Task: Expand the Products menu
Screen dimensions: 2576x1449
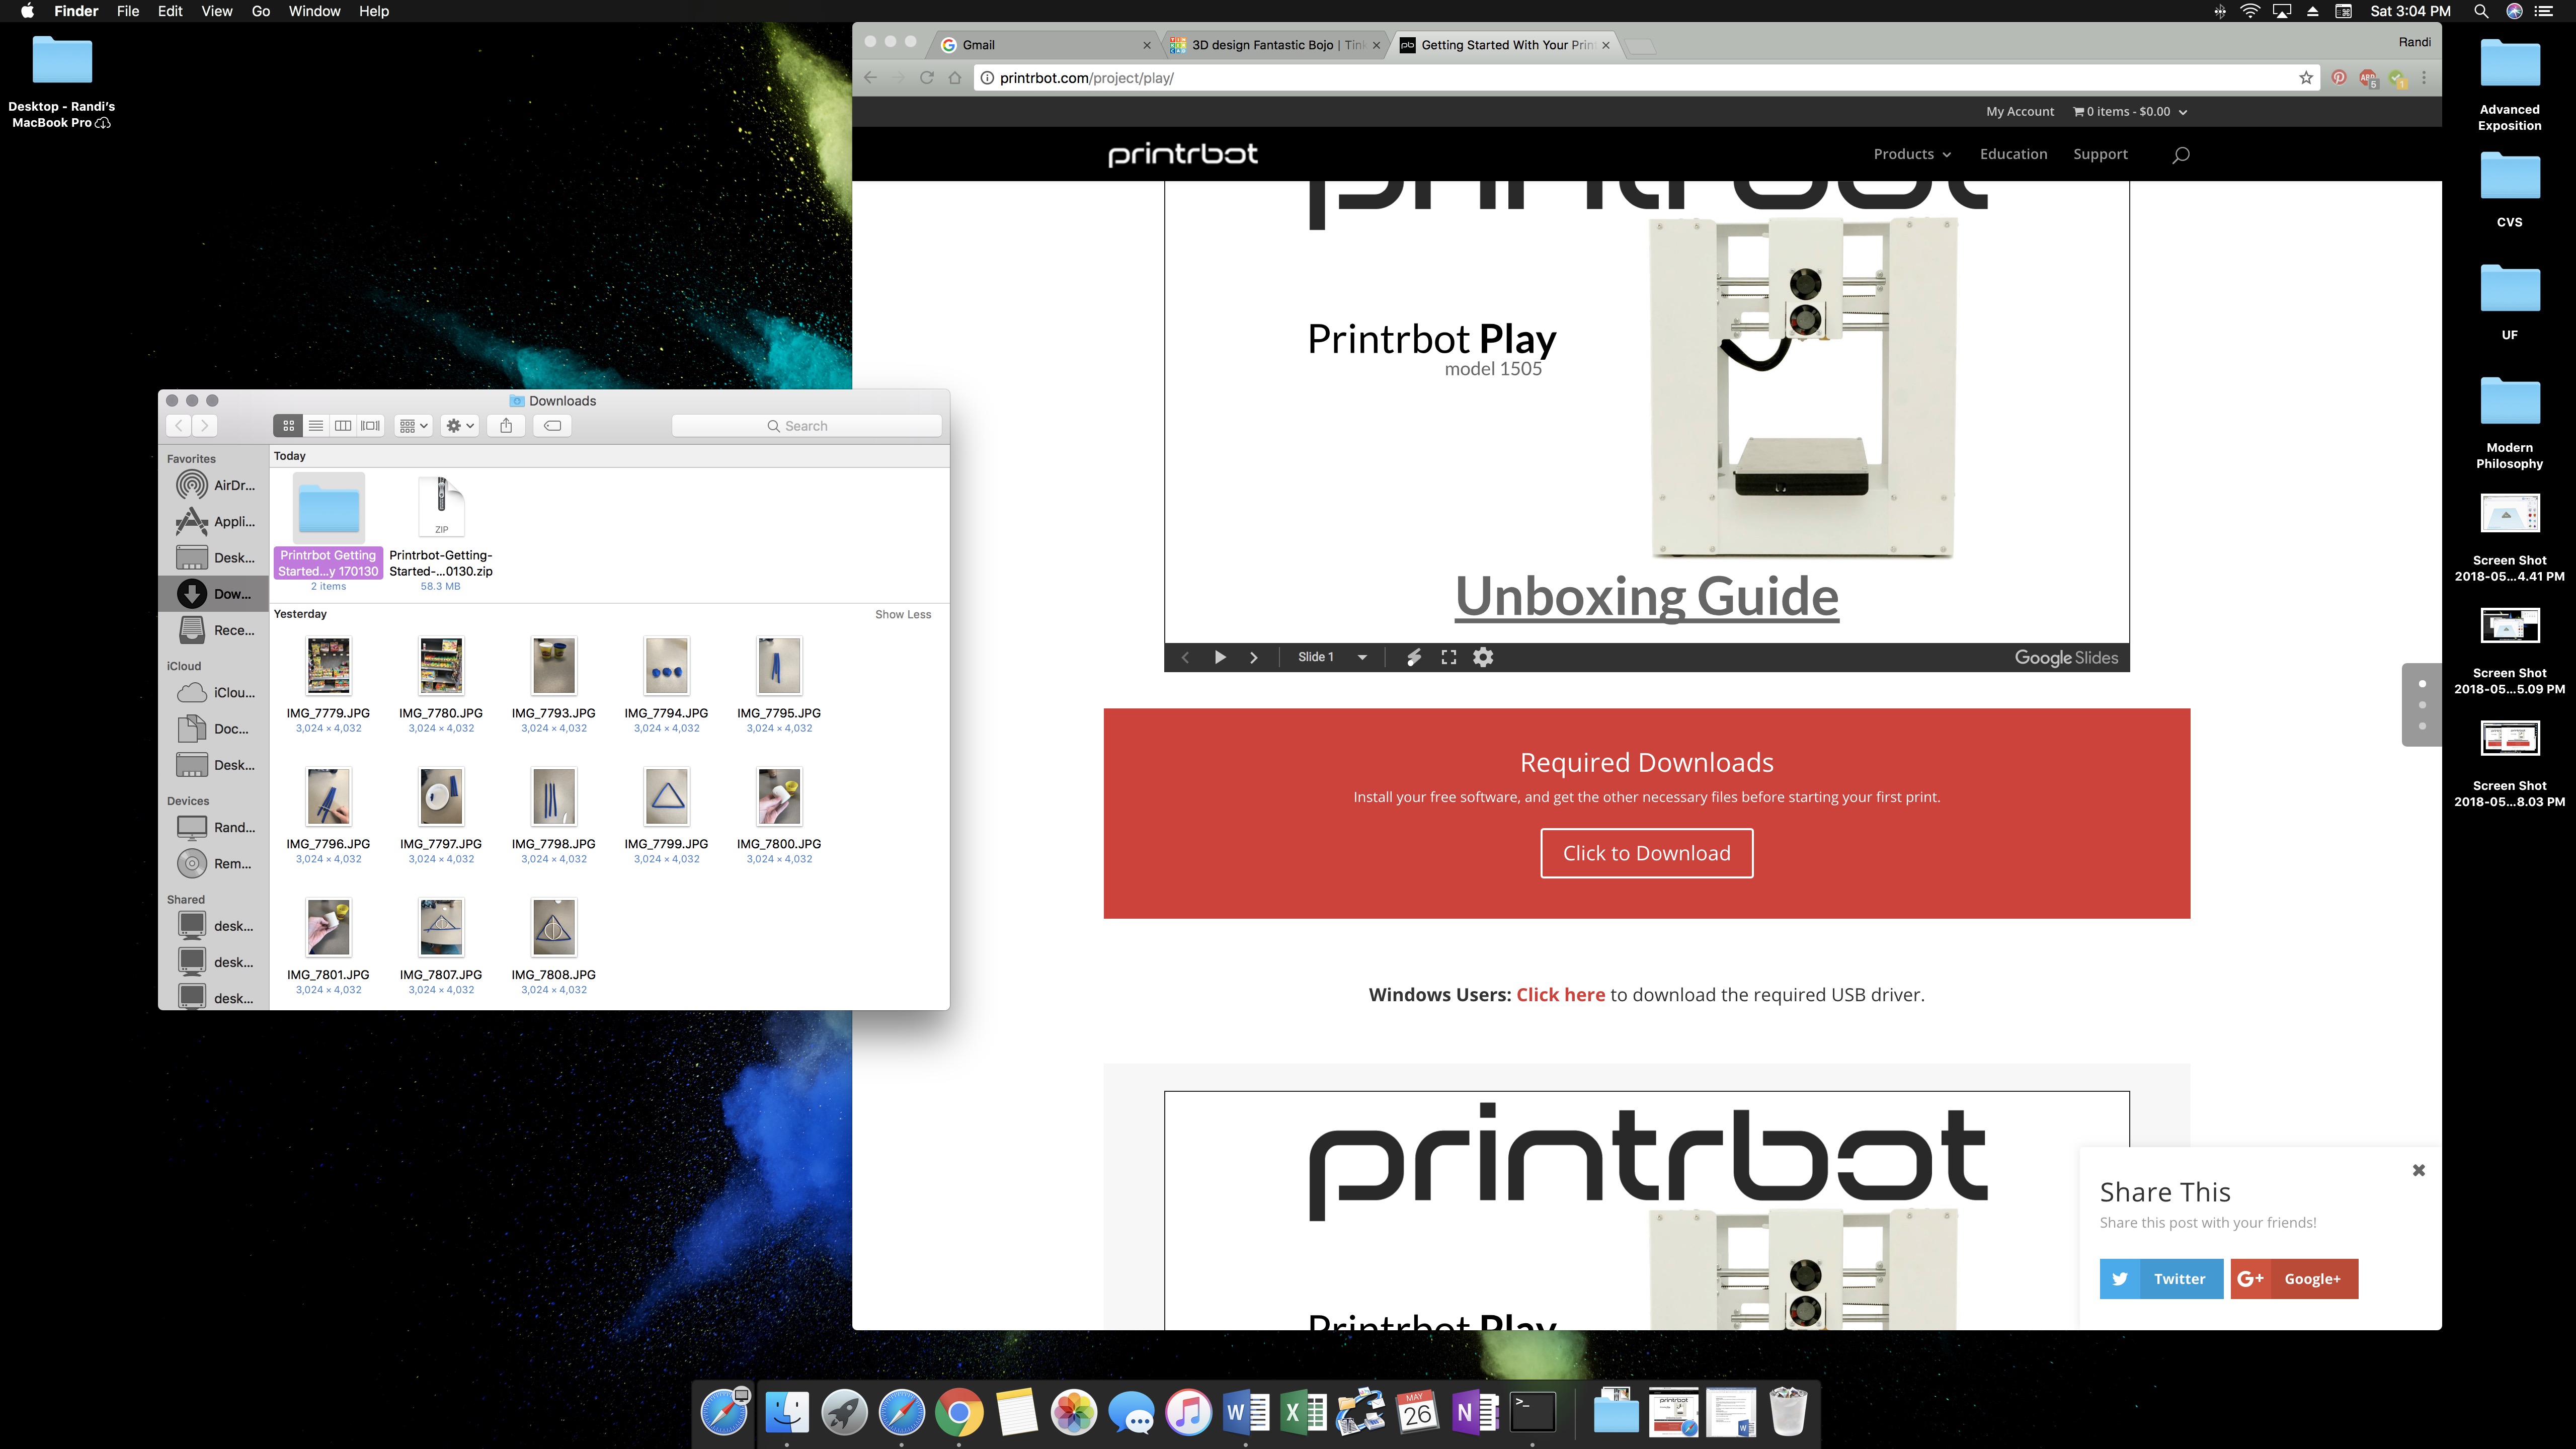Action: [x=1912, y=154]
